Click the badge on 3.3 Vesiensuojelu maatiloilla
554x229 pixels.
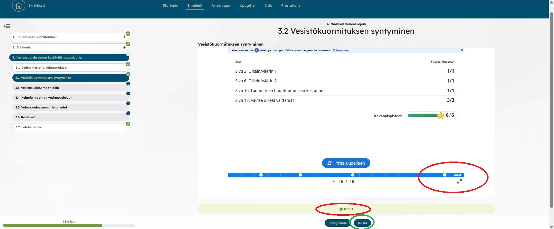[128, 84]
